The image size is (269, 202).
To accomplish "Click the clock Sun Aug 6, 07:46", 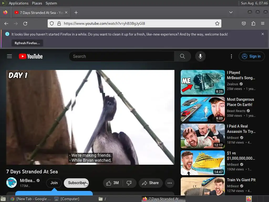I will [x=254, y=3].
